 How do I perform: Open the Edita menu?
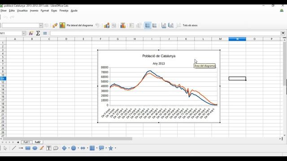[12, 11]
